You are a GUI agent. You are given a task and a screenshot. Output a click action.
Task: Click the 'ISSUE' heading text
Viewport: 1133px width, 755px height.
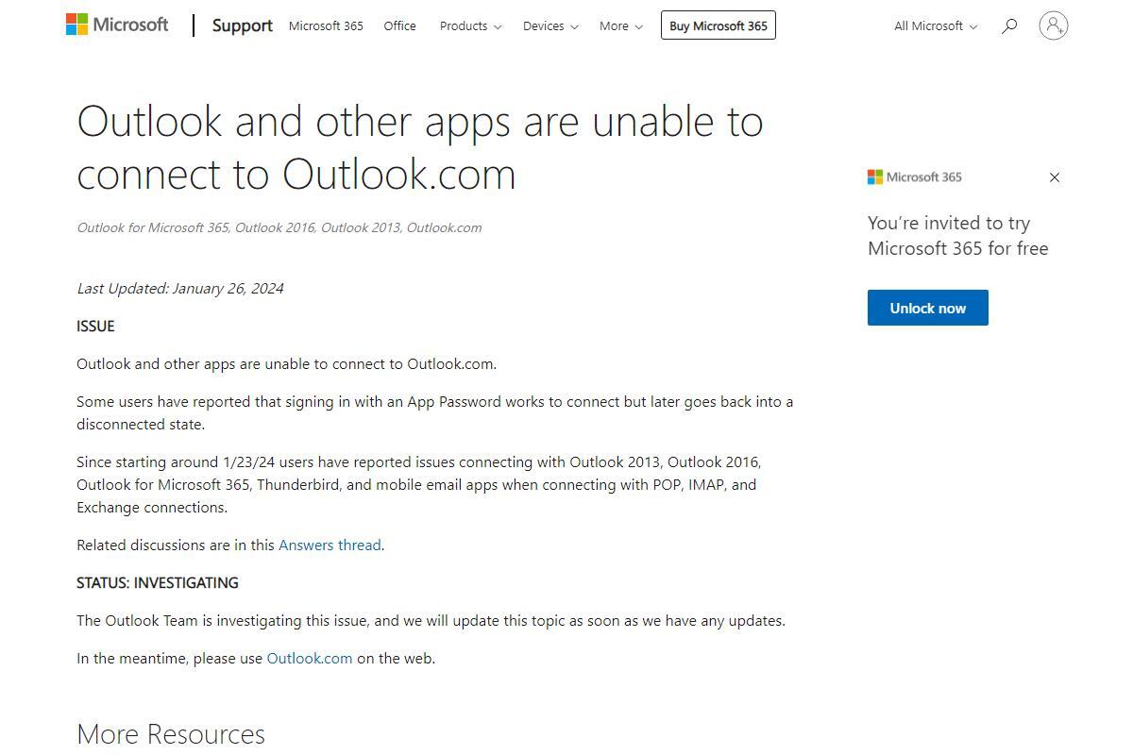[95, 327]
